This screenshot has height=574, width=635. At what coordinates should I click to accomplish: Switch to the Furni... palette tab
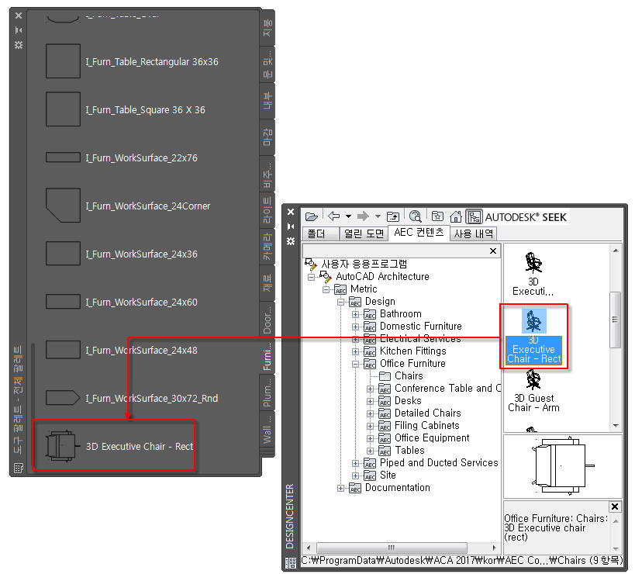267,357
